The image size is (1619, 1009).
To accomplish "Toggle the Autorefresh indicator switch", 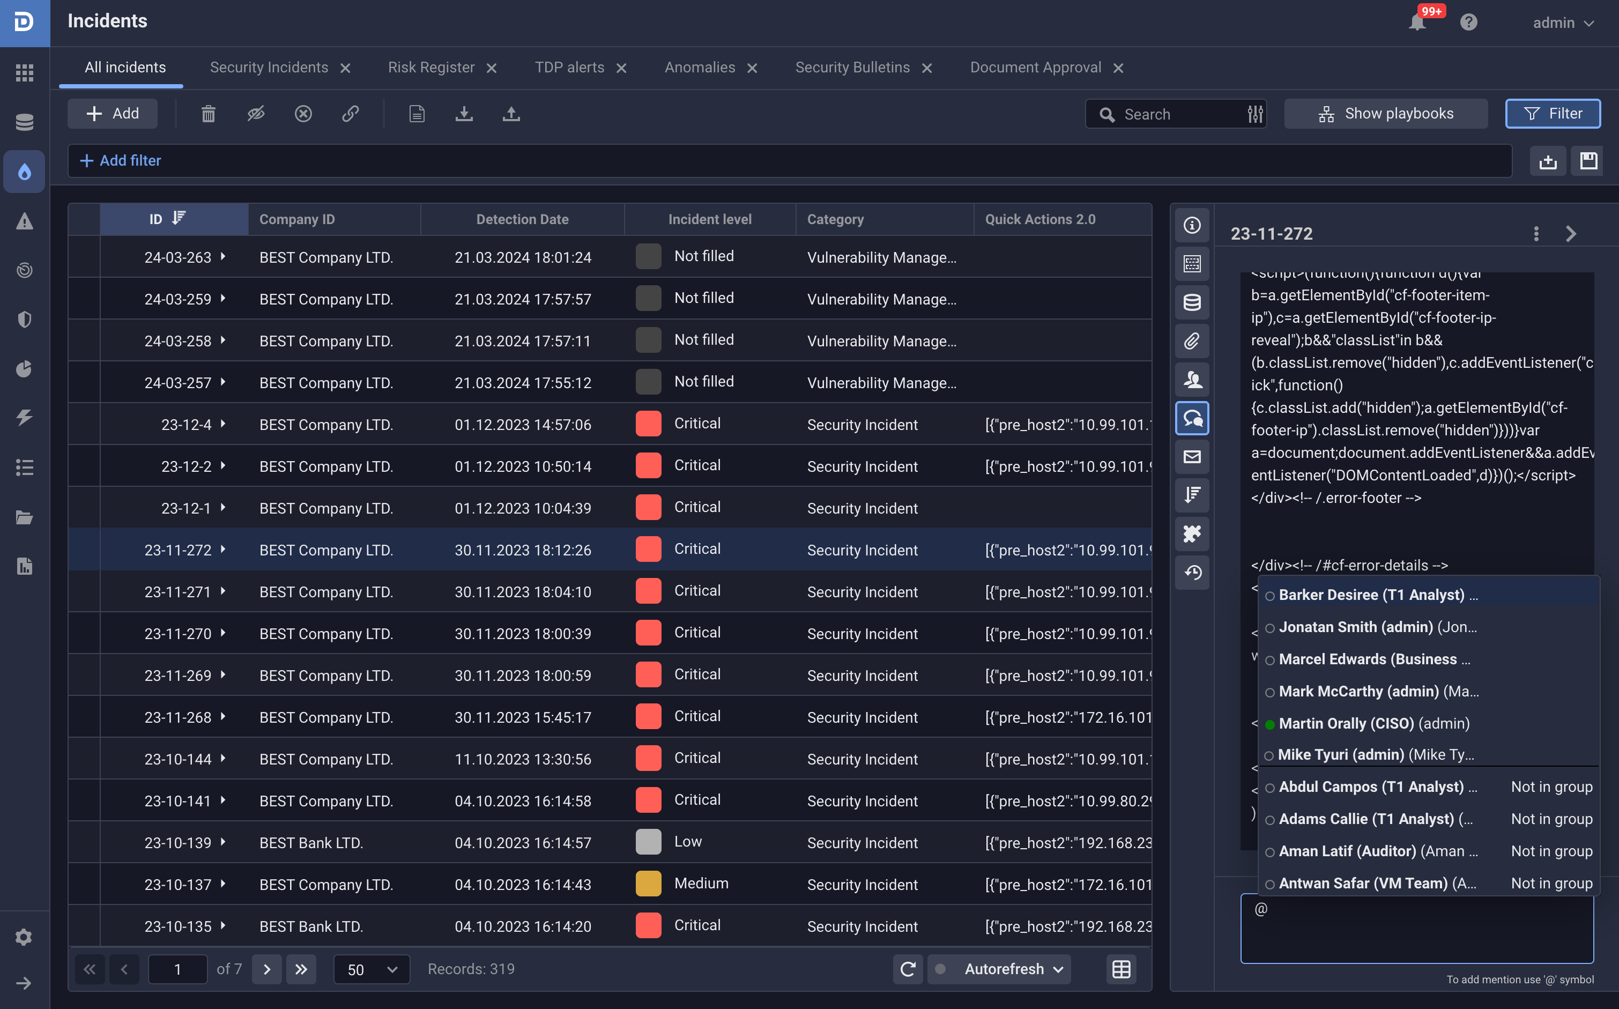I will point(940,969).
